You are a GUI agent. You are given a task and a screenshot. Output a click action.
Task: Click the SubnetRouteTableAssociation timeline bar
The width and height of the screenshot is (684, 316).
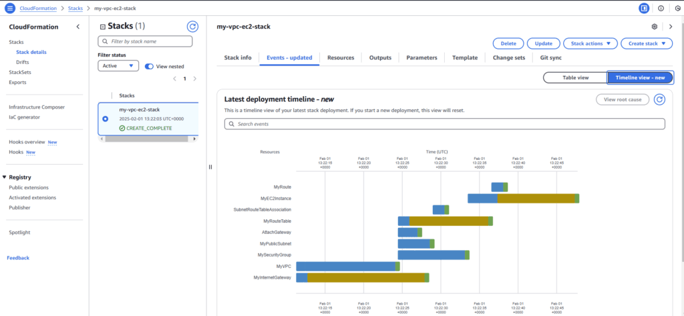tap(441, 210)
